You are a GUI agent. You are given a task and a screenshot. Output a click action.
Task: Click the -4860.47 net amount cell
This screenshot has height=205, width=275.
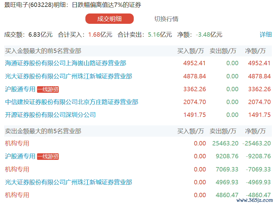[258, 195]
